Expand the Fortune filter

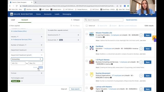point(42,73)
